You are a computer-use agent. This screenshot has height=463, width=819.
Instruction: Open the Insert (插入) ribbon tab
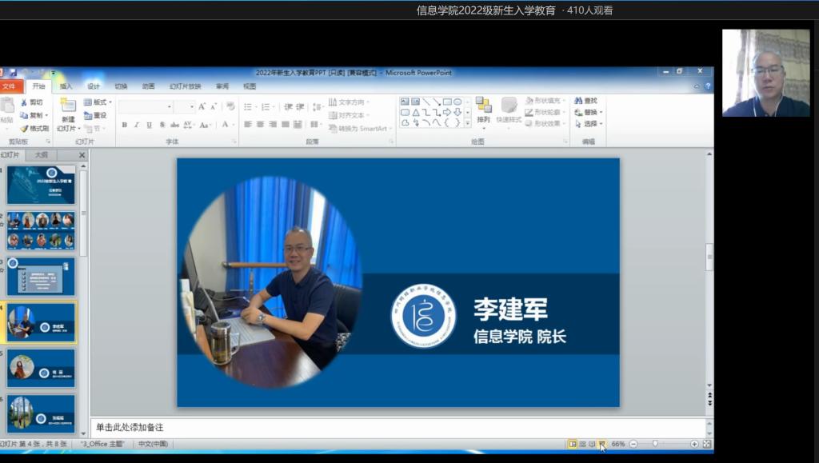coord(66,86)
